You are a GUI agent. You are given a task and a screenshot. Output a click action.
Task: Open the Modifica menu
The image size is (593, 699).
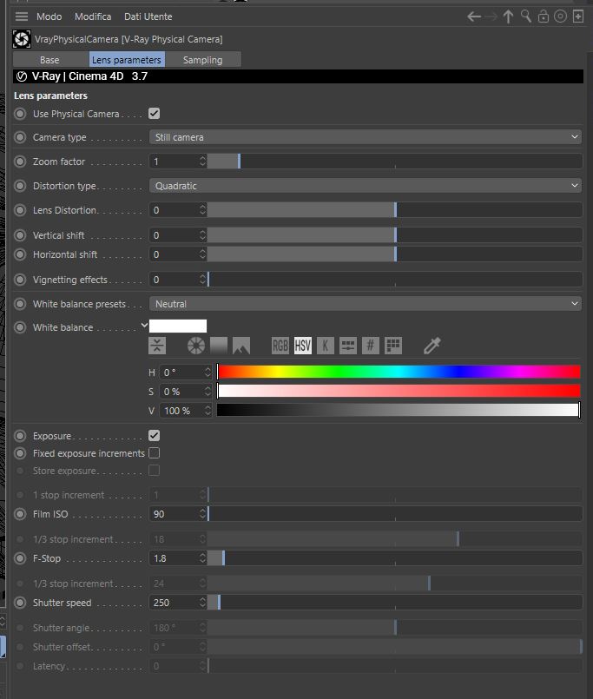[93, 16]
